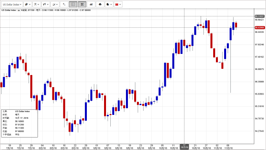Click the 16 8月/16 date axis label

[x=64, y=147]
